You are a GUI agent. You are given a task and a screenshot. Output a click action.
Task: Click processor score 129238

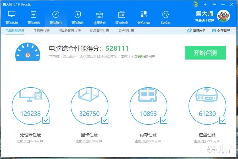coord(31,114)
